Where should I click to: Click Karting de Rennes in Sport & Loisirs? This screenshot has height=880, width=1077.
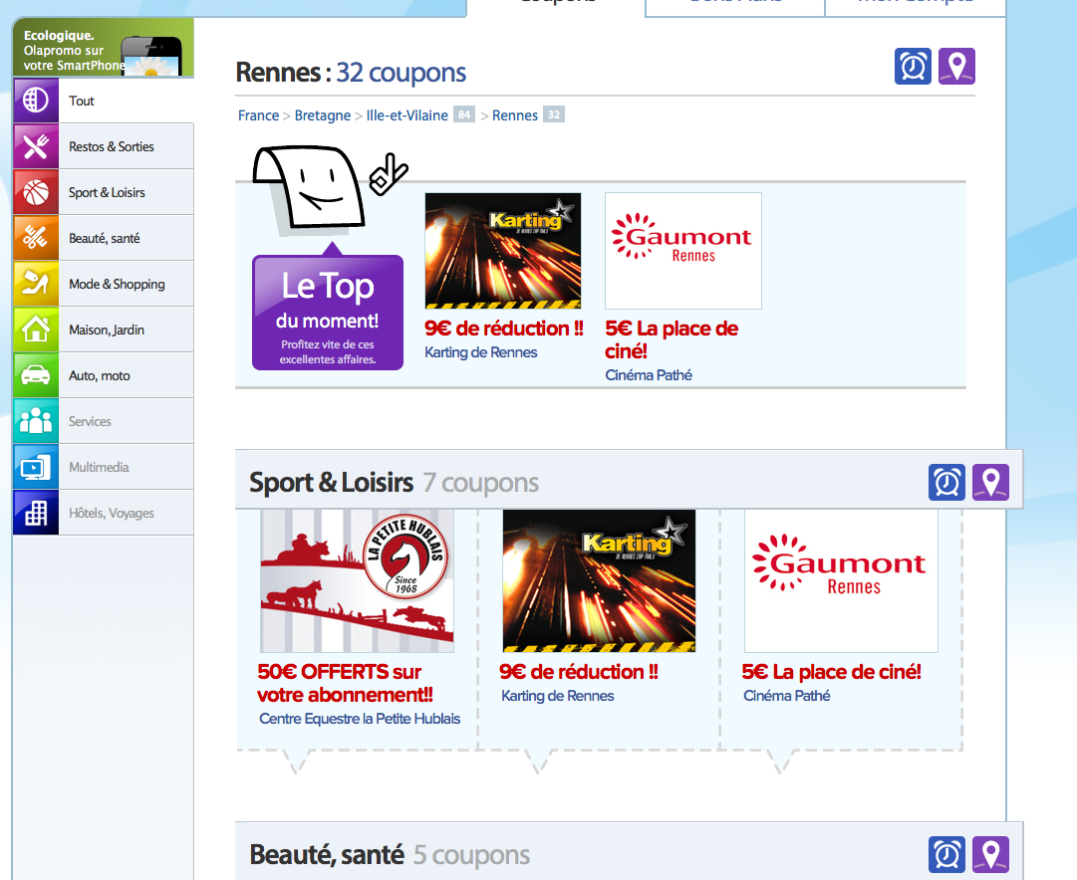pyautogui.click(x=557, y=696)
